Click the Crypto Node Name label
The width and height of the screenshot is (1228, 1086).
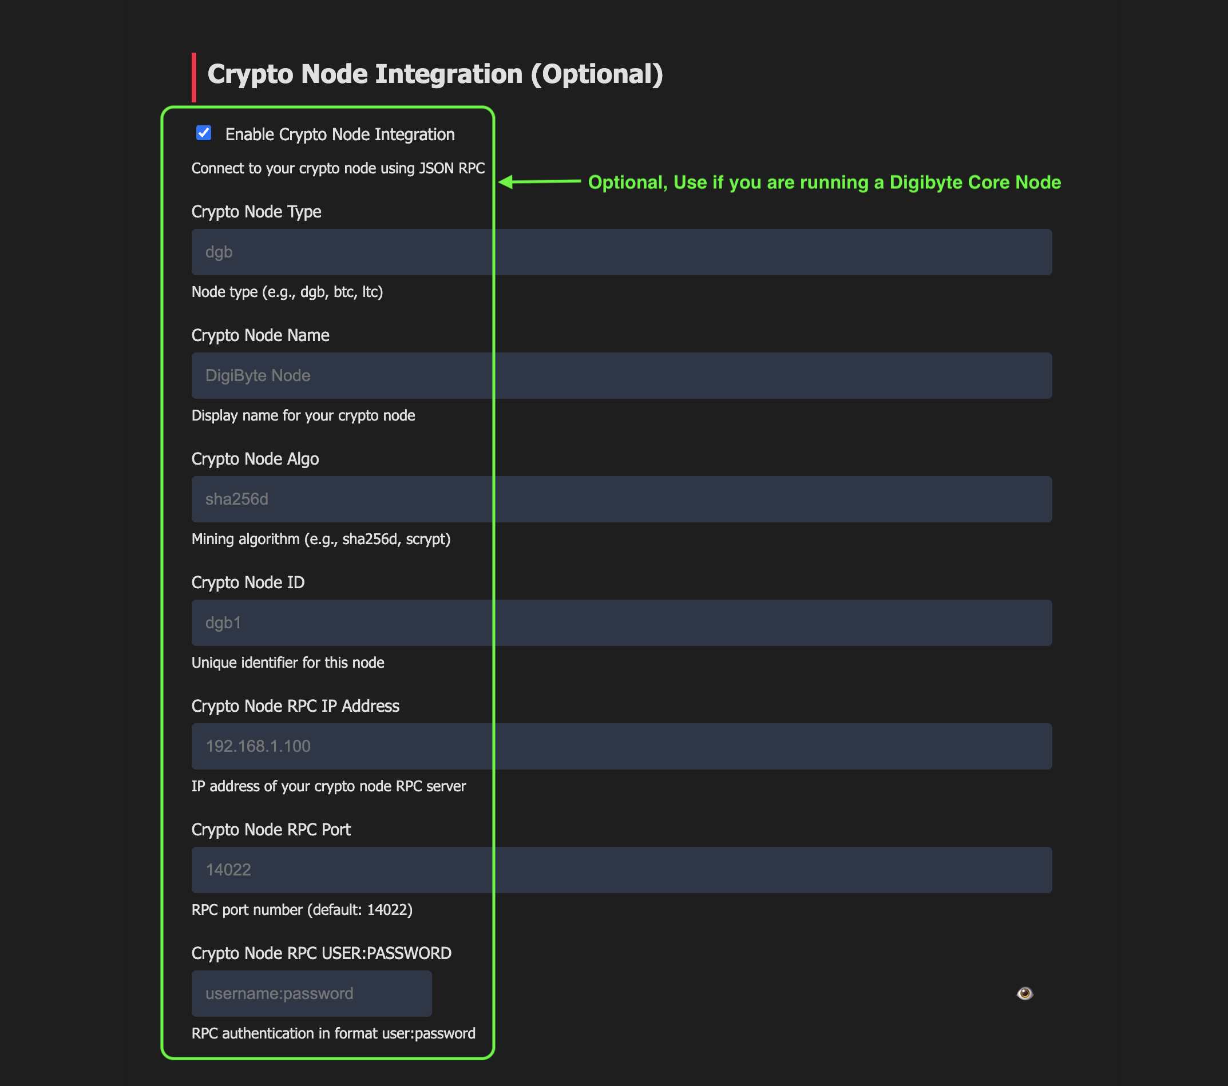tap(261, 335)
